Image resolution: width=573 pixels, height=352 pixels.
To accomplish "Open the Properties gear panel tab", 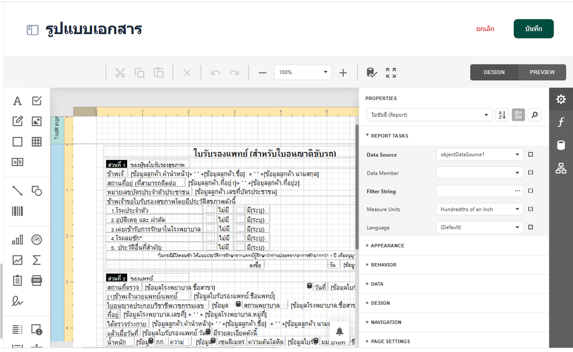I will tap(561, 100).
